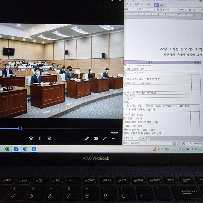Pause the video playback
Viewport: 203px width, 203px height.
click(x=40, y=138)
